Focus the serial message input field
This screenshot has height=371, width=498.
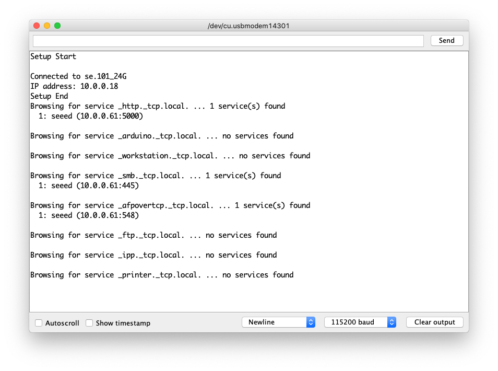228,41
